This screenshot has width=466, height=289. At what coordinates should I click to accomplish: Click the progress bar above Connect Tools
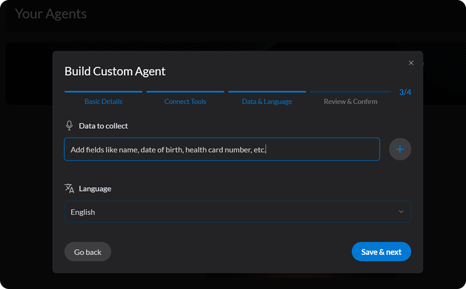point(185,91)
